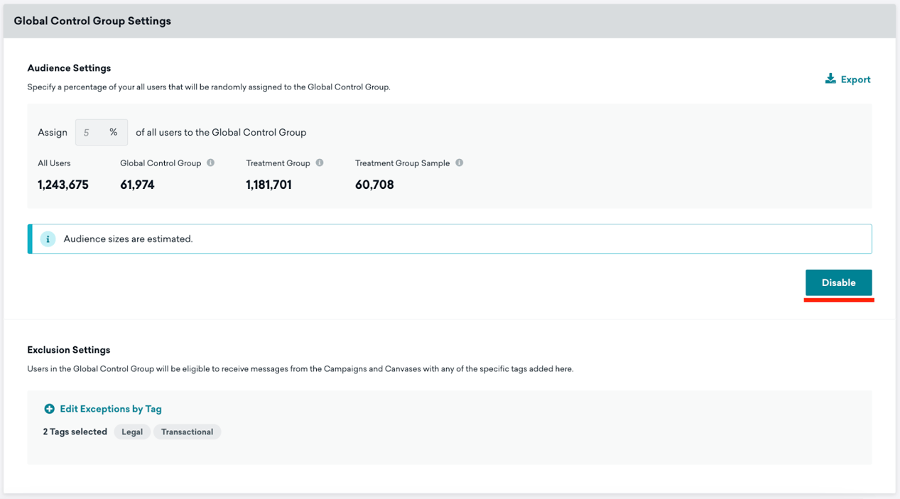Click the Global Control Group Settings header
The height and width of the screenshot is (499, 900).
point(92,21)
